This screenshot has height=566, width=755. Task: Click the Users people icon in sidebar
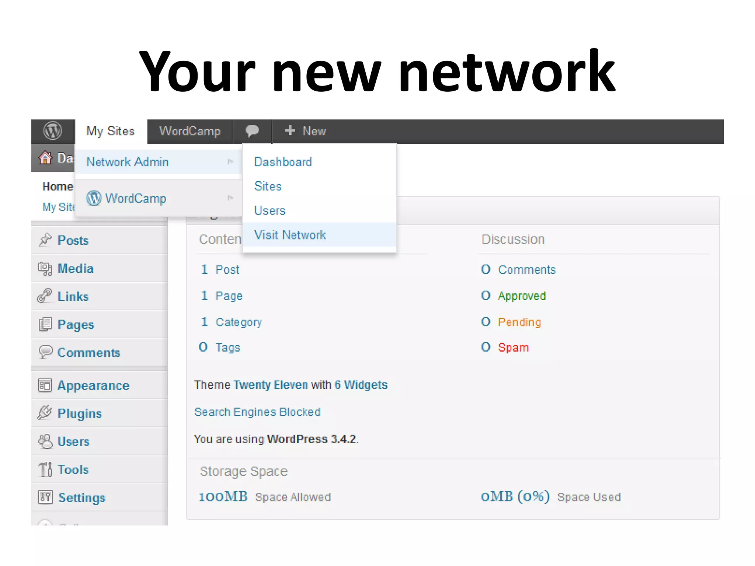[45, 441]
